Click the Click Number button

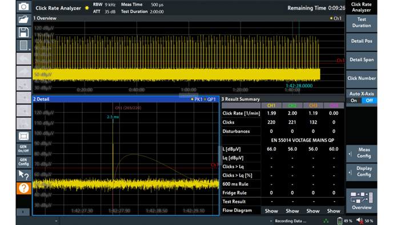(362, 78)
